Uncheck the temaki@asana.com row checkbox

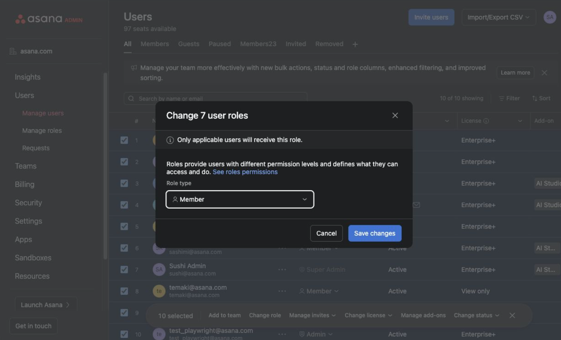pyautogui.click(x=124, y=291)
